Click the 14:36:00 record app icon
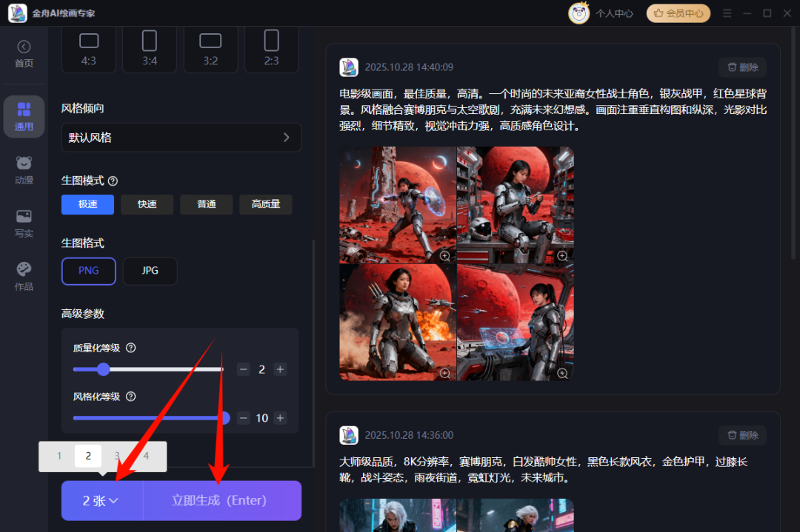 [349, 435]
